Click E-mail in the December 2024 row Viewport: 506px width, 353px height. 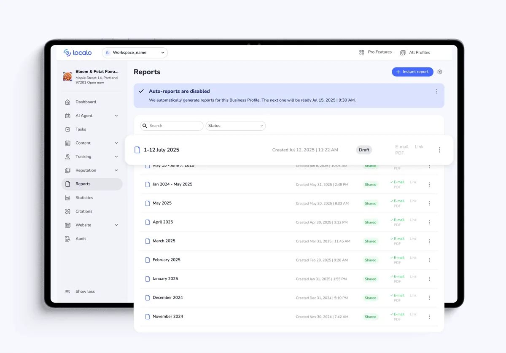pyautogui.click(x=398, y=295)
